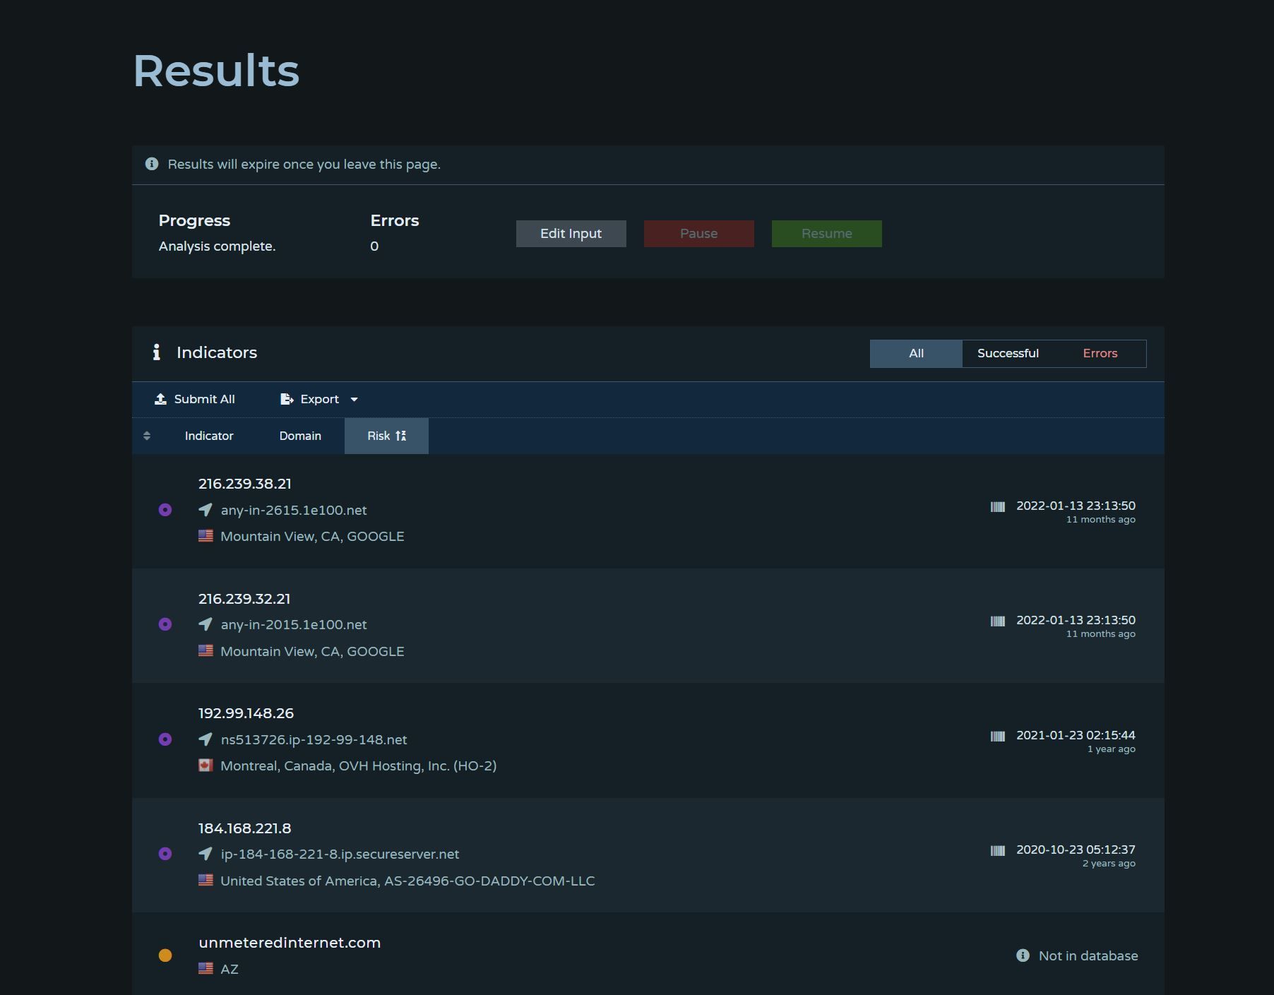Click the Results page heading
Image resolution: width=1274 pixels, height=995 pixels.
216,71
